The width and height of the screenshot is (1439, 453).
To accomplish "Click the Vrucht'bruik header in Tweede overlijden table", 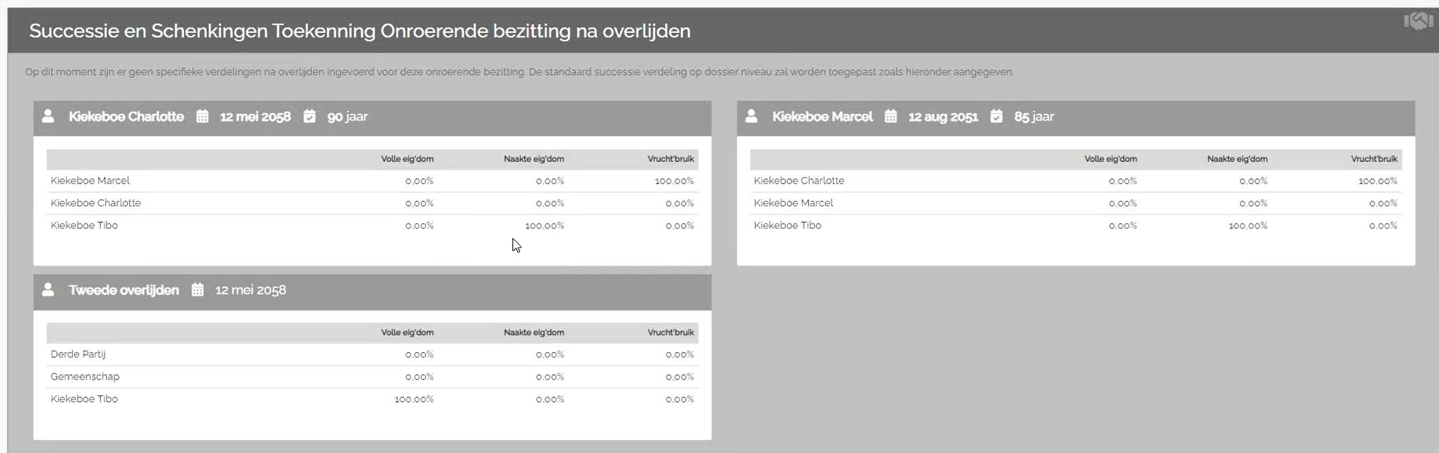I will click(671, 333).
